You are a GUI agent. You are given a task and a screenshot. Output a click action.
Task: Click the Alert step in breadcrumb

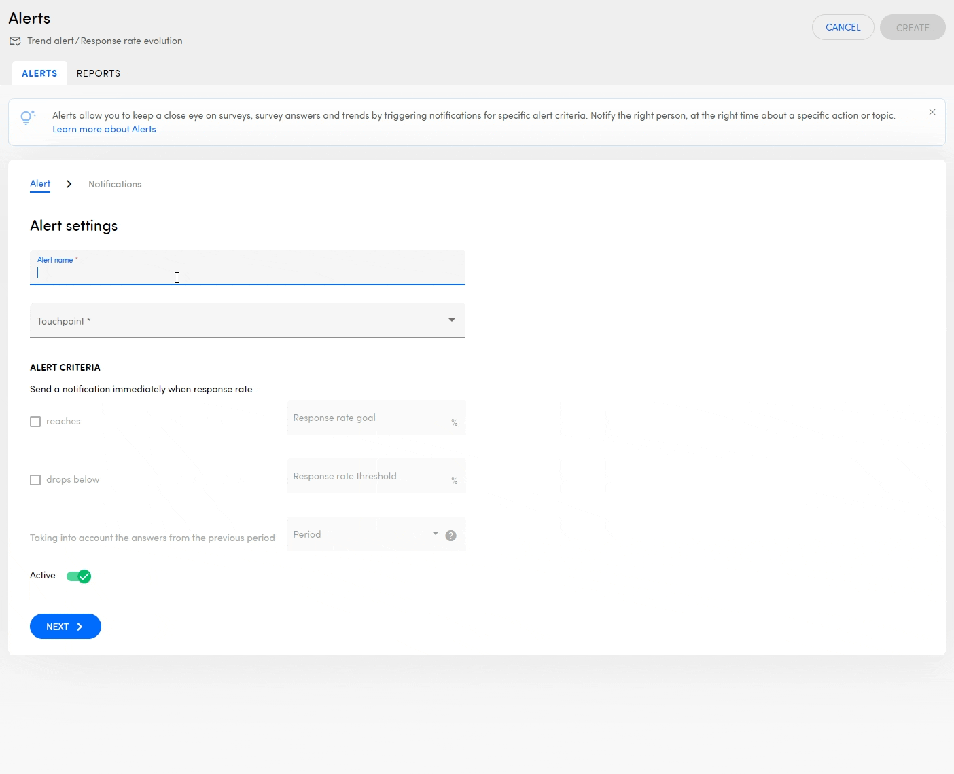(40, 184)
